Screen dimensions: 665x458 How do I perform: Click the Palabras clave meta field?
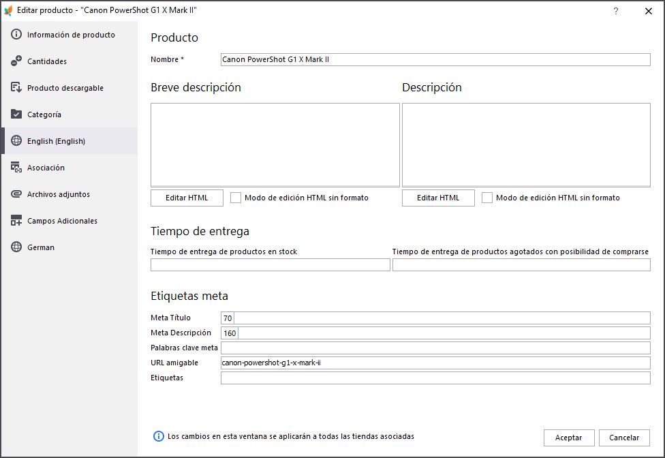[x=435, y=348]
